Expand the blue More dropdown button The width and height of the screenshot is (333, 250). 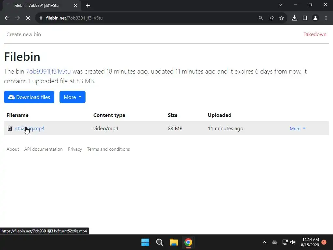(x=73, y=97)
